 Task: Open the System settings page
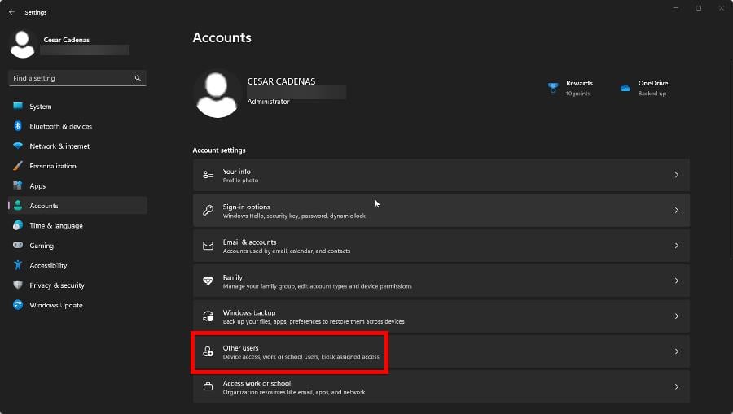[x=40, y=107]
